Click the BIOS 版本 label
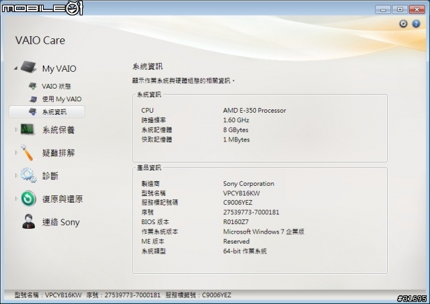This screenshot has height=304, width=430. pyautogui.click(x=155, y=222)
